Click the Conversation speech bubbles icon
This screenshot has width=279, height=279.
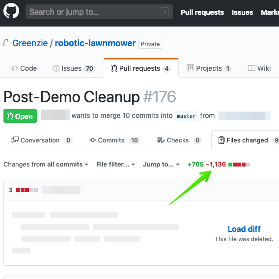(x=15, y=140)
